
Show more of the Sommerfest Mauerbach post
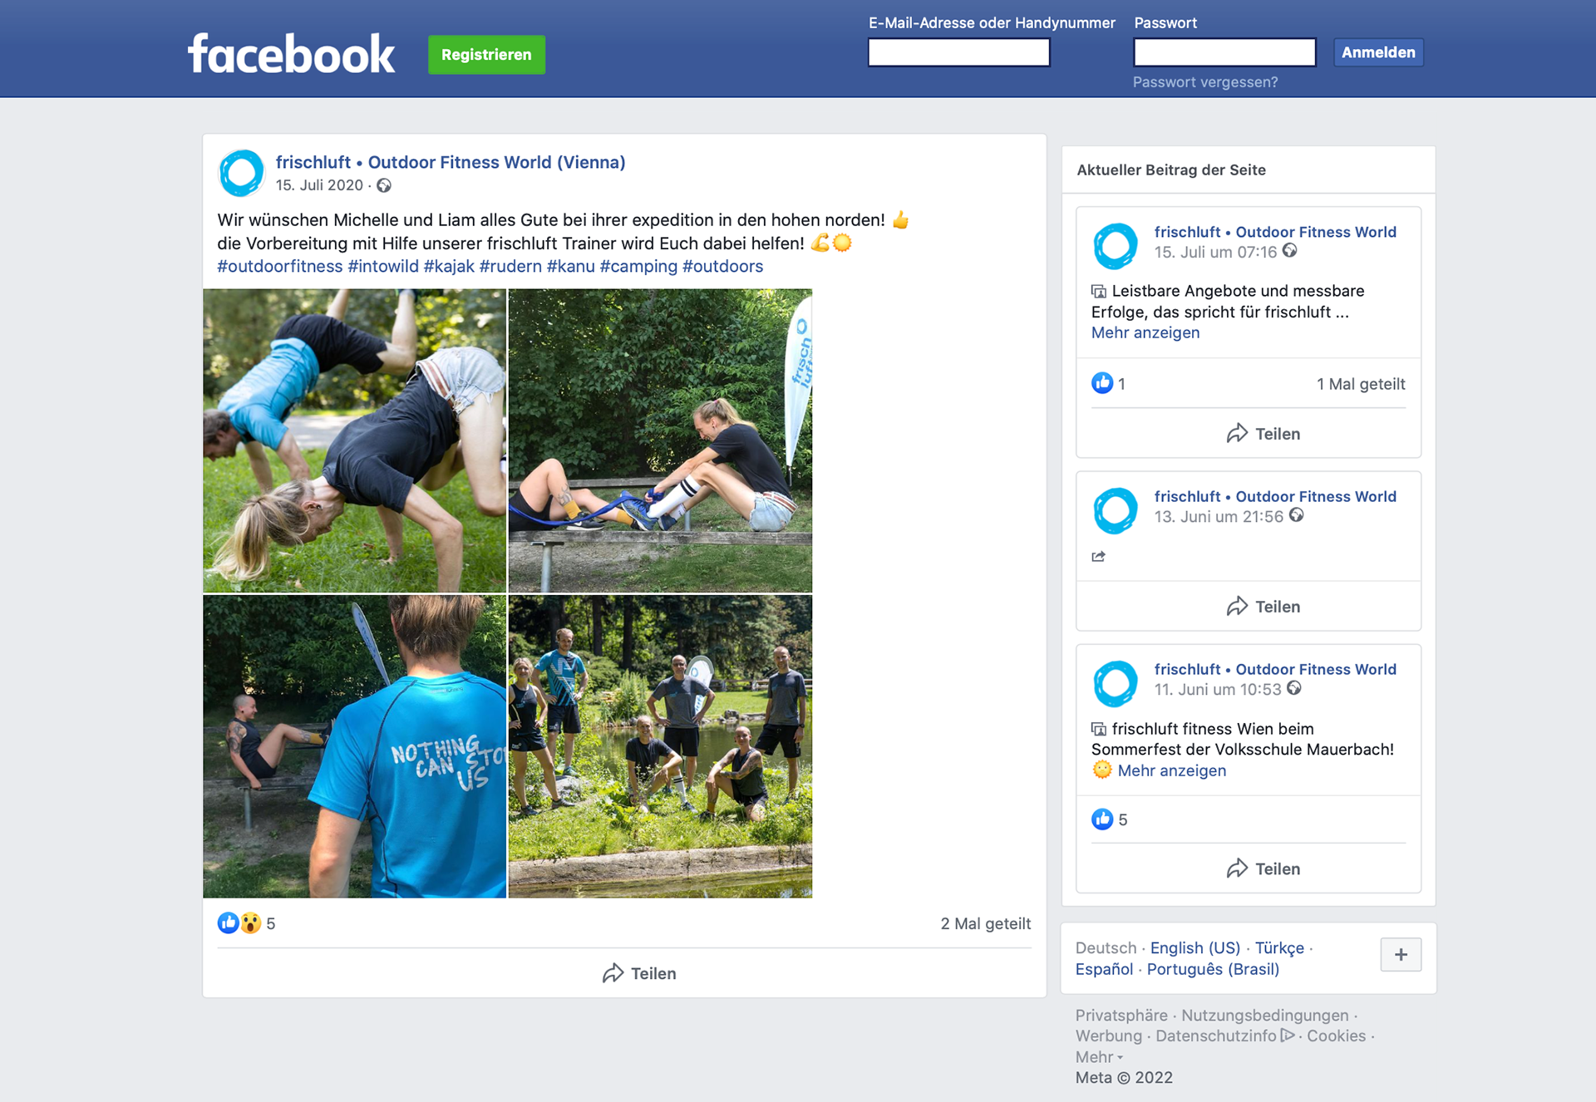pos(1171,770)
